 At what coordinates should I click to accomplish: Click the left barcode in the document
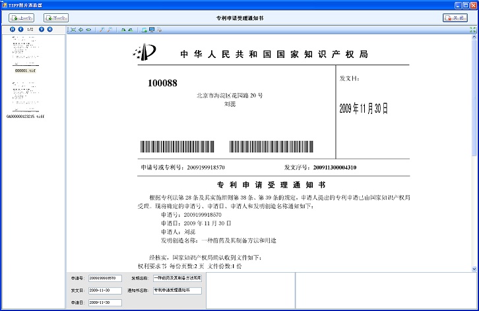coord(177,146)
